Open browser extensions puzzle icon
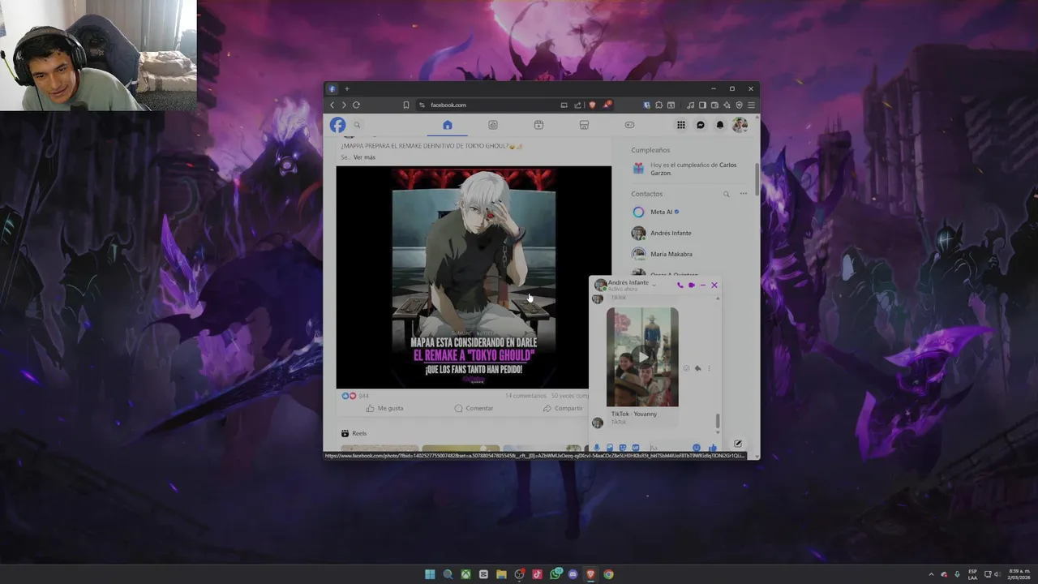The height and width of the screenshot is (584, 1038). click(x=658, y=105)
